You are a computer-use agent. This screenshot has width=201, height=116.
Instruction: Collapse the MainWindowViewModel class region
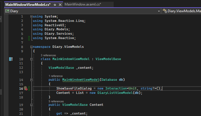[x=32, y=59]
